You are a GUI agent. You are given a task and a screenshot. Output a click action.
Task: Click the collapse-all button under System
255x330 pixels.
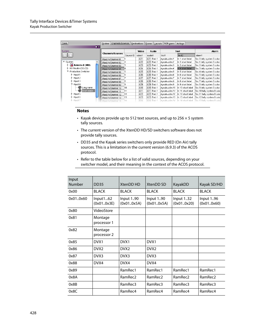pos(70,55)
